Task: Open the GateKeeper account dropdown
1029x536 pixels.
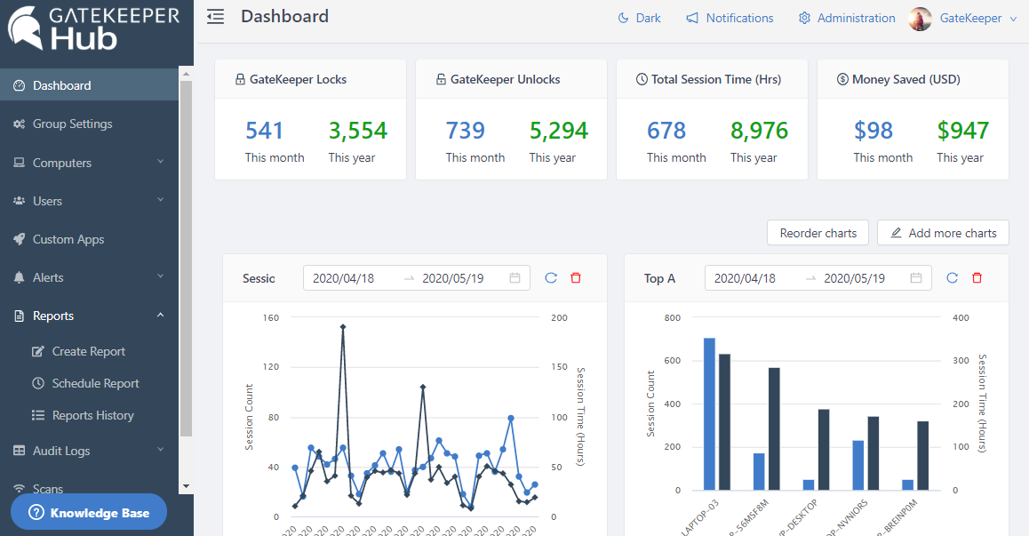Action: [1013, 19]
